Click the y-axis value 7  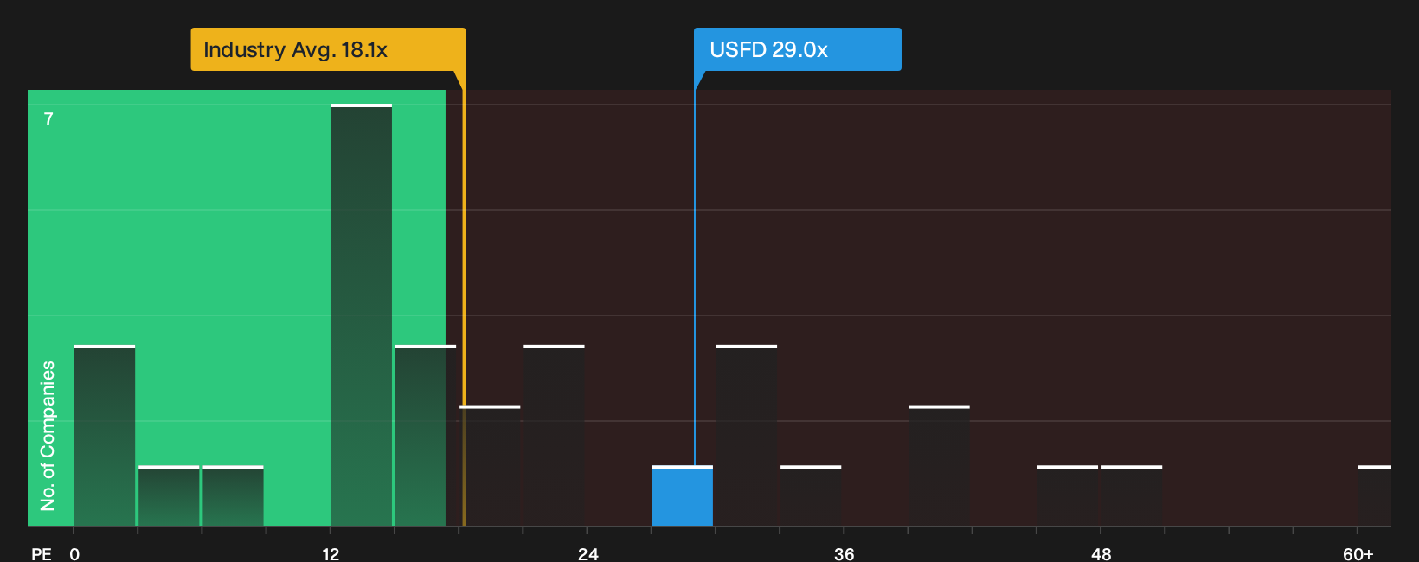(48, 118)
